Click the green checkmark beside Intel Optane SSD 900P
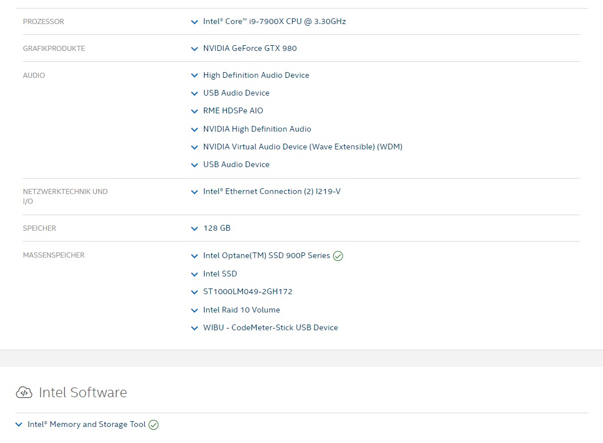 [x=338, y=256]
